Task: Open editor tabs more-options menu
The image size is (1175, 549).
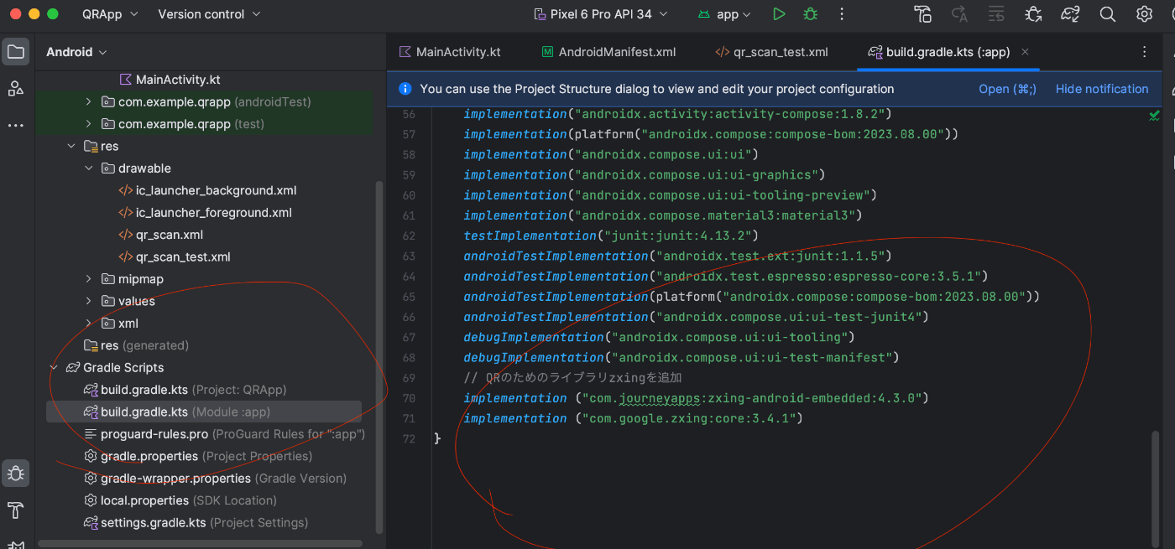Action: point(1144,52)
